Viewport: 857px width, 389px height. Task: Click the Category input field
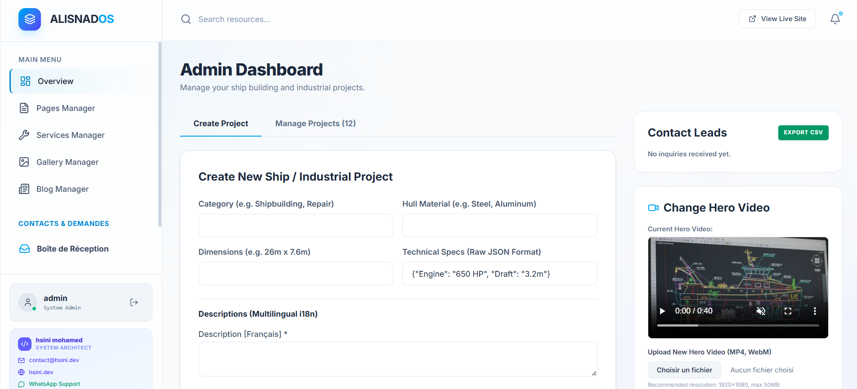pyautogui.click(x=296, y=225)
